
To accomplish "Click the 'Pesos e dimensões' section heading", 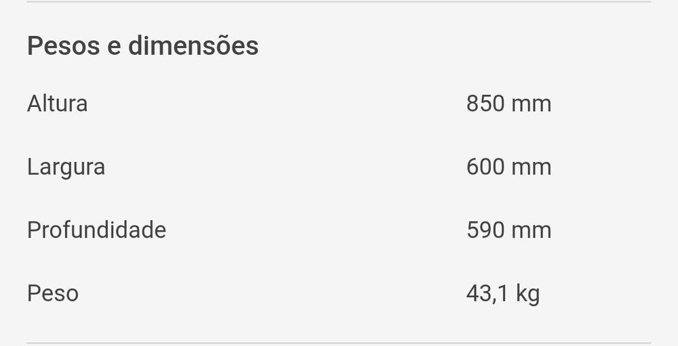I will click(142, 46).
